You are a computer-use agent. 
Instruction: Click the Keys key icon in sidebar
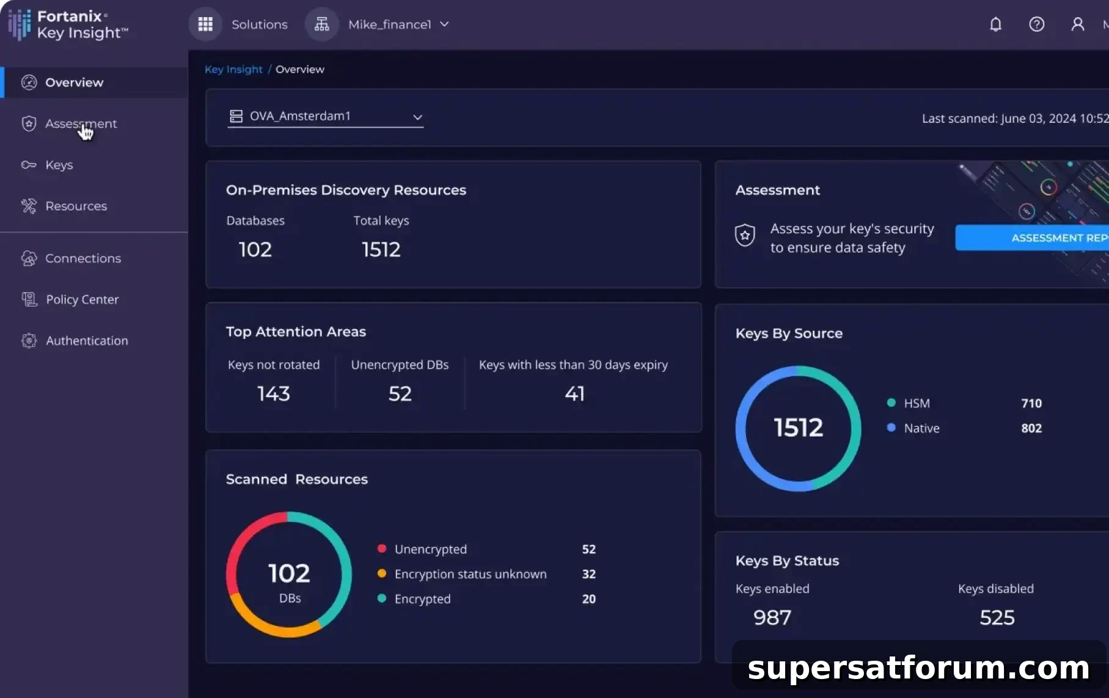click(x=29, y=165)
